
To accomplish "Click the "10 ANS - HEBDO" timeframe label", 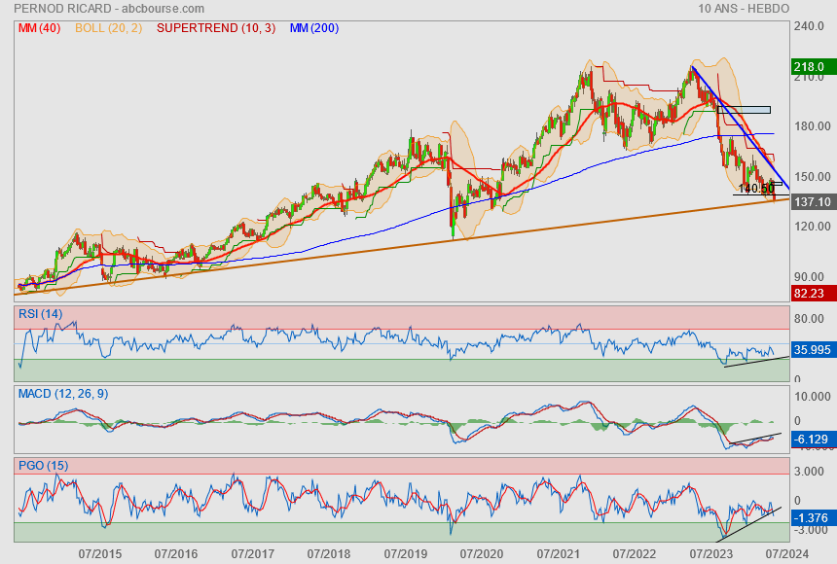I will [743, 9].
